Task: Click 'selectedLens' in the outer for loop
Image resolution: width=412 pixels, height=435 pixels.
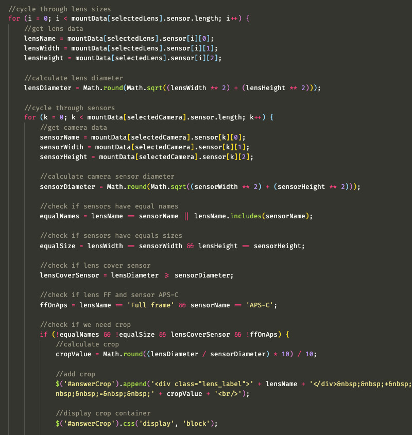Action: pyautogui.click(x=135, y=19)
